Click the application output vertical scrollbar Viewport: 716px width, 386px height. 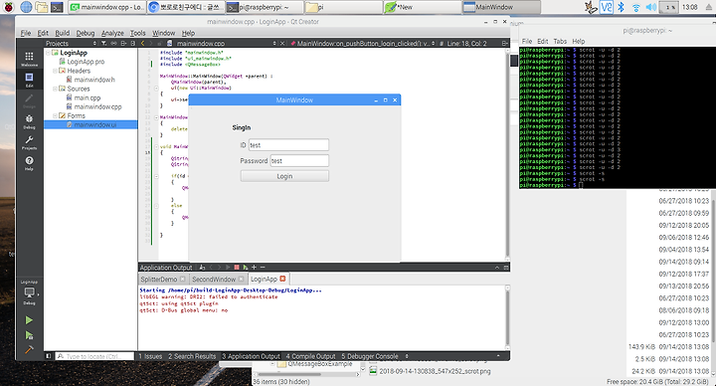coord(507,317)
